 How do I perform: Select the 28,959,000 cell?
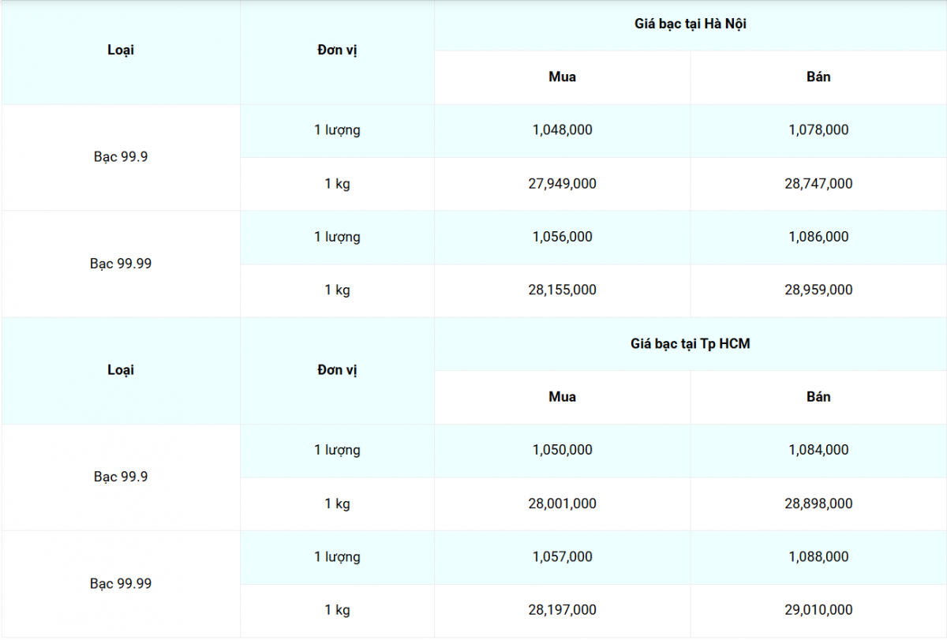[818, 290]
